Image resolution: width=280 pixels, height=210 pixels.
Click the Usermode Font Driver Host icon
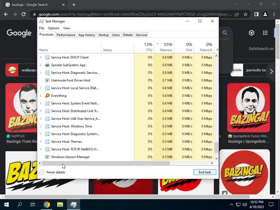tap(47, 80)
